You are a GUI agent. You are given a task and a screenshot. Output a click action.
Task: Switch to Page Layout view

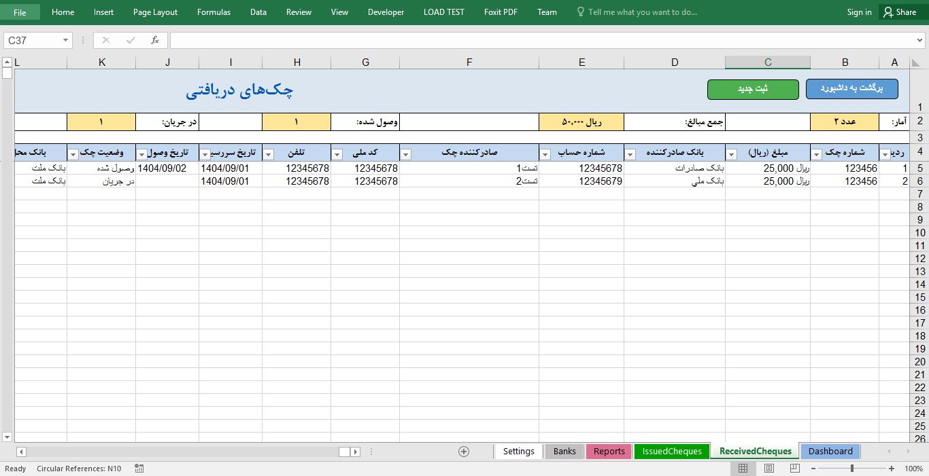[768, 469]
